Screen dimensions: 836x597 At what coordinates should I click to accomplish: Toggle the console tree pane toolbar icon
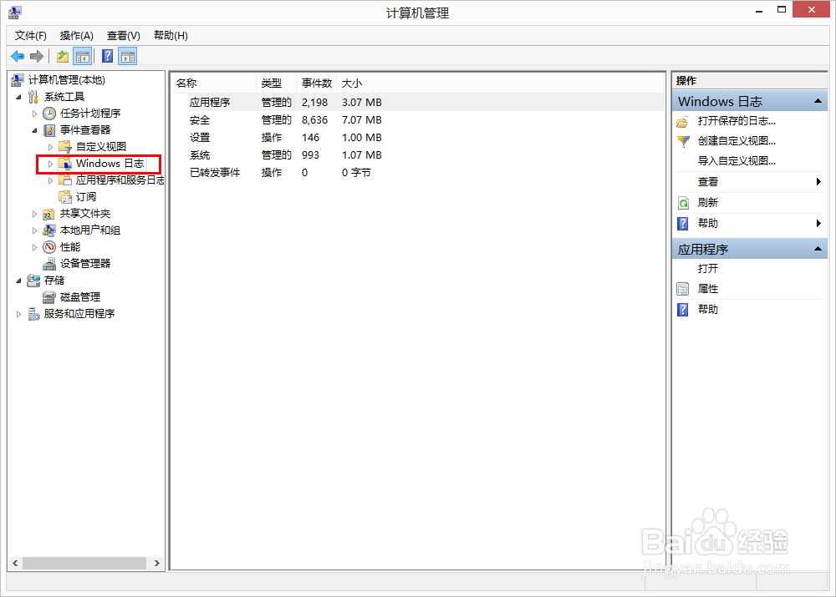pyautogui.click(x=83, y=56)
